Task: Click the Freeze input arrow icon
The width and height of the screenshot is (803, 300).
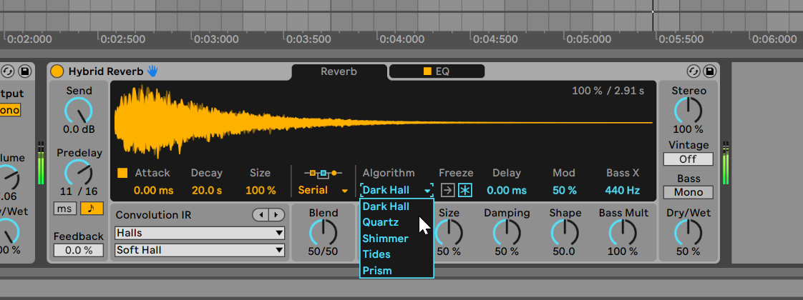Action: click(447, 190)
